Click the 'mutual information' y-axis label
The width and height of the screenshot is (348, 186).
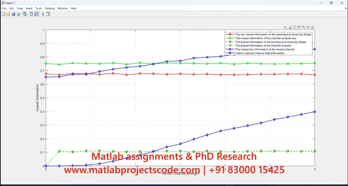click(x=38, y=98)
